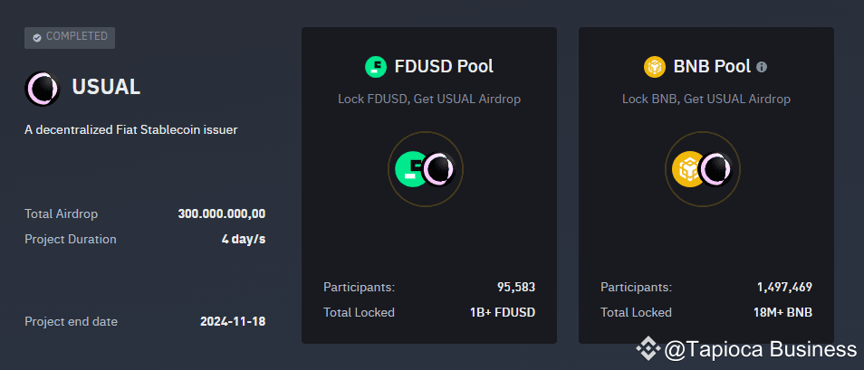Select the FDUSD Pool heading
Image resolution: width=864 pixels, height=370 pixels.
(x=444, y=67)
